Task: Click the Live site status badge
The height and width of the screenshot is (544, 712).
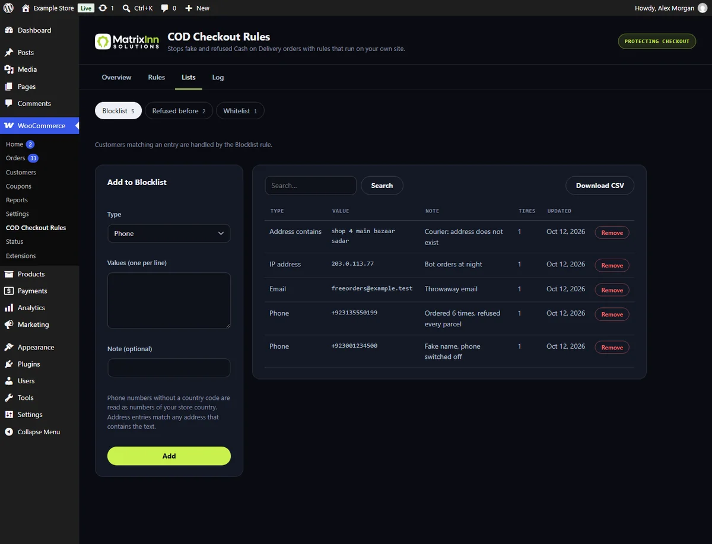Action: (x=86, y=8)
